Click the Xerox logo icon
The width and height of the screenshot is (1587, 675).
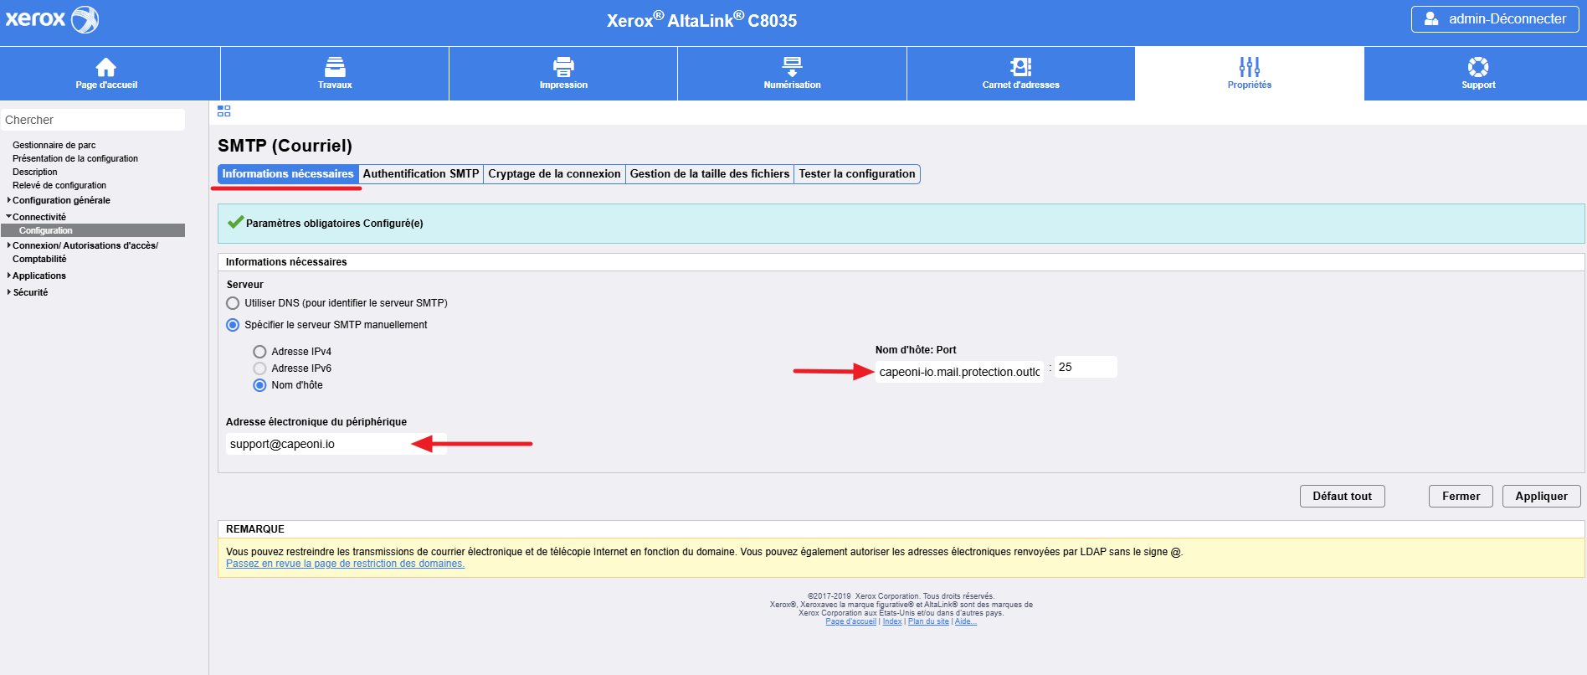pos(52,19)
